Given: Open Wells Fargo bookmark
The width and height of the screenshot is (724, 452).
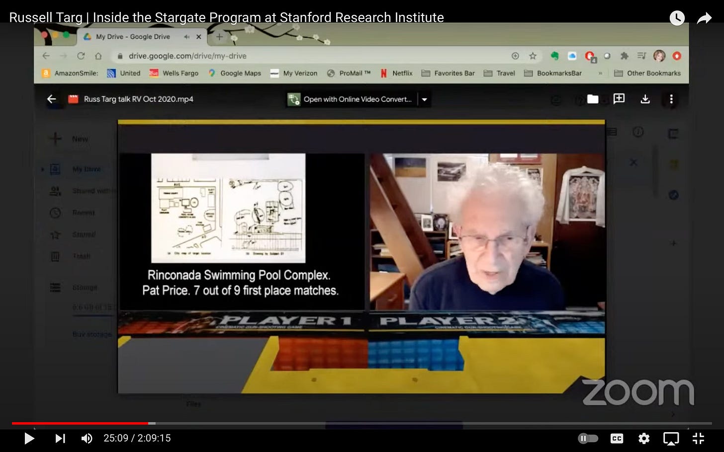Looking at the screenshot, I should pyautogui.click(x=174, y=73).
